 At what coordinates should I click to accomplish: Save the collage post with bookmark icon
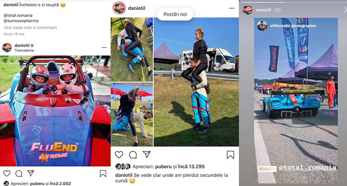(x=230, y=155)
